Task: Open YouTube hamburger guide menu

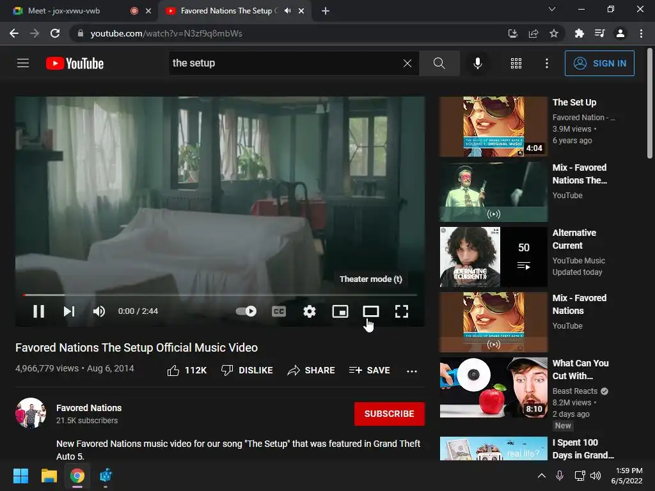Action: tap(23, 63)
